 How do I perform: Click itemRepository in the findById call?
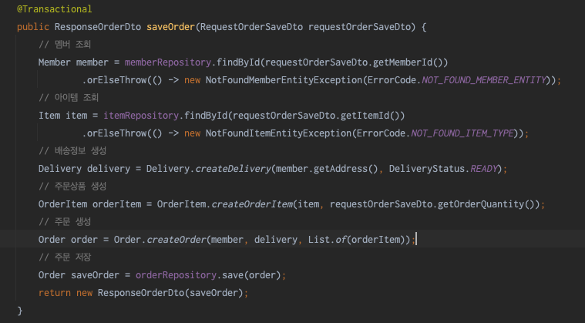(x=141, y=116)
